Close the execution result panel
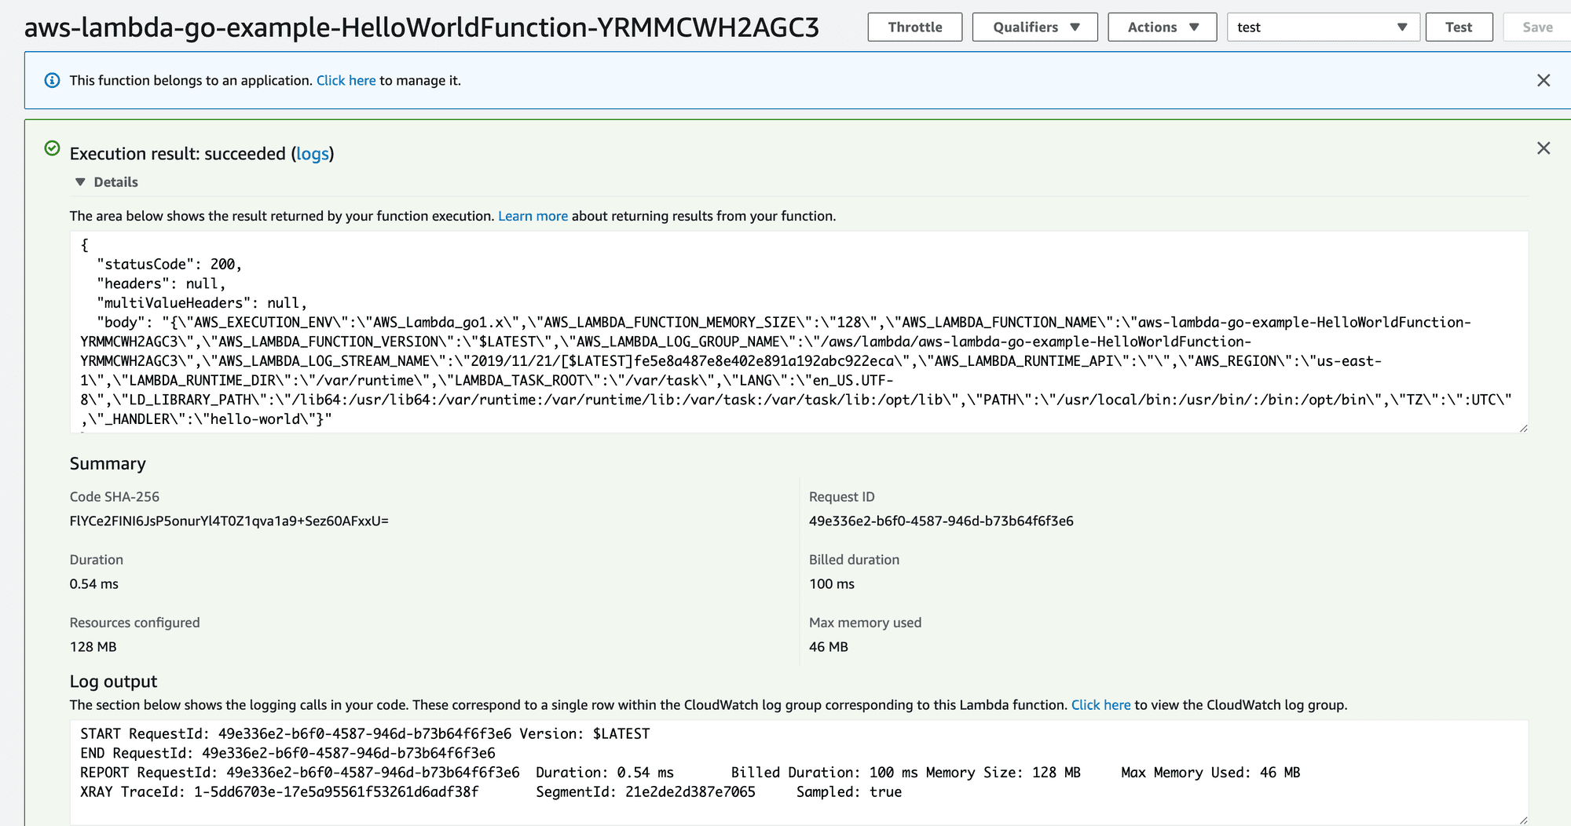 coord(1544,148)
